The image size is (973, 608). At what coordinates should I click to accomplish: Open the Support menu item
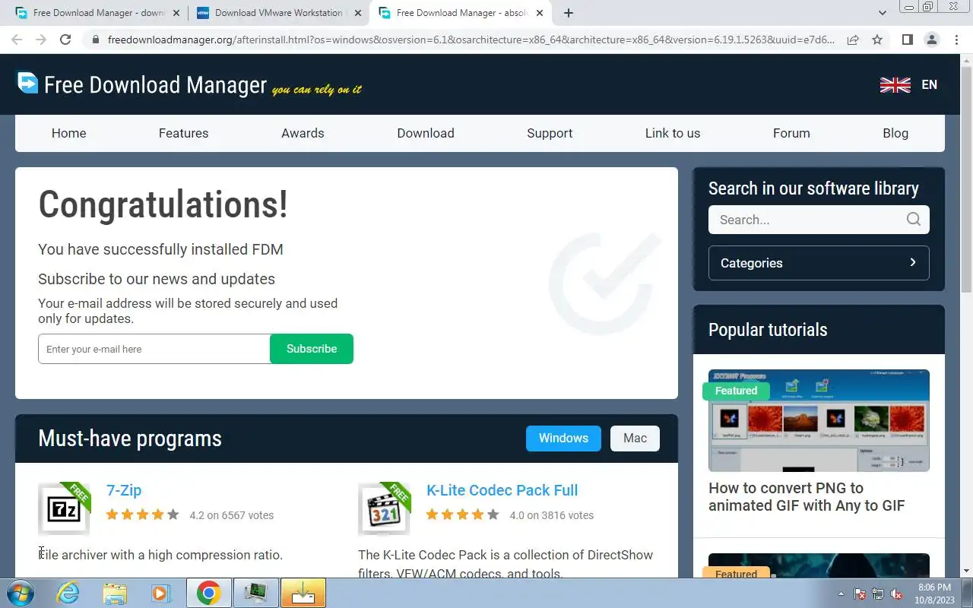pos(550,133)
